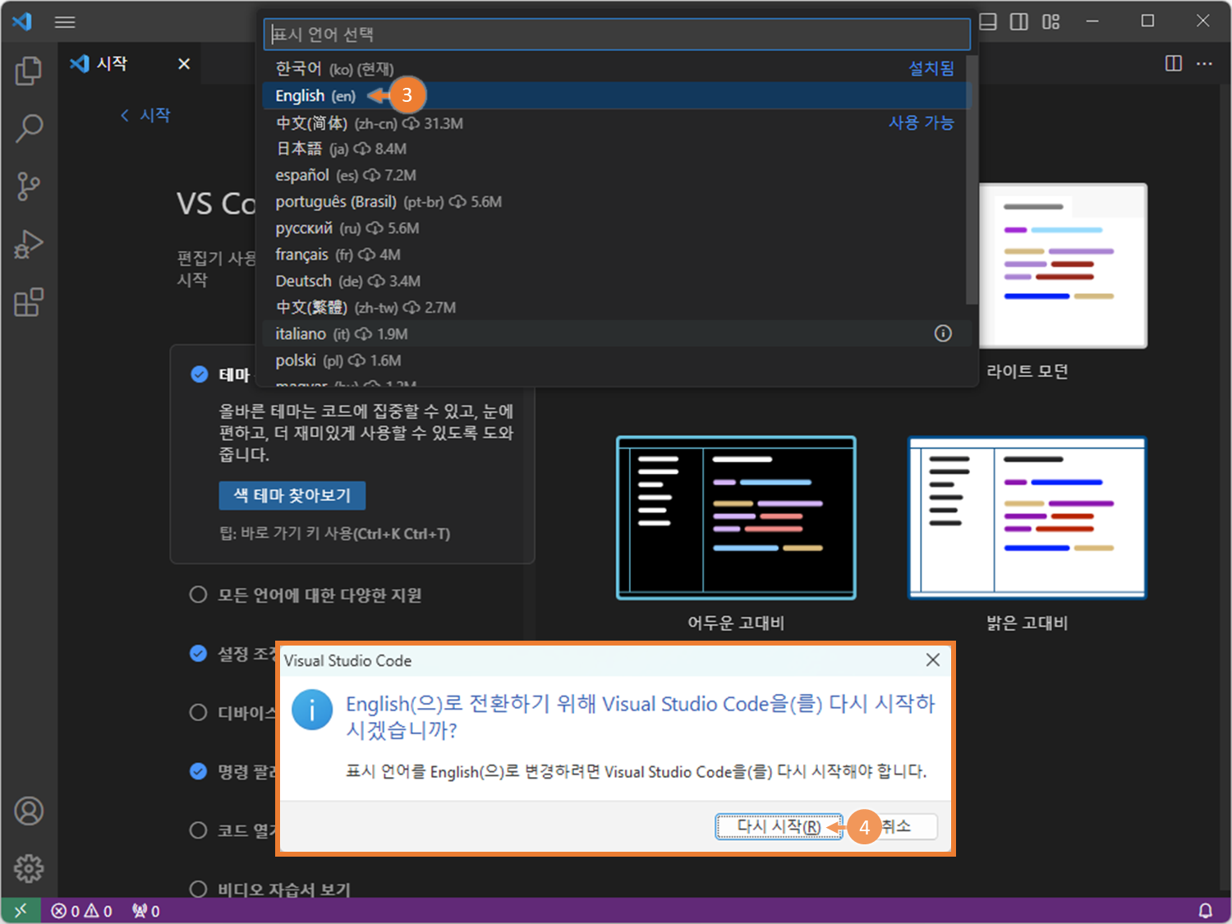The height and width of the screenshot is (924, 1232).
Task: Open the Manage gear icon
Action: point(29,867)
